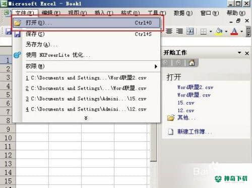Click the task pane Back button

[166, 63]
